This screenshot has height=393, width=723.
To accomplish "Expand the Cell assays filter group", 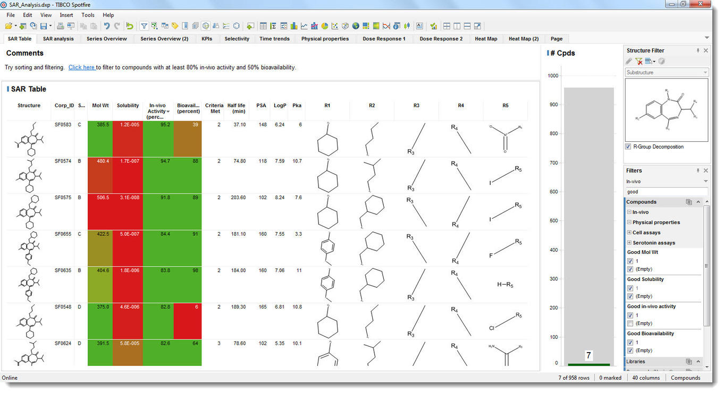I will pos(629,232).
